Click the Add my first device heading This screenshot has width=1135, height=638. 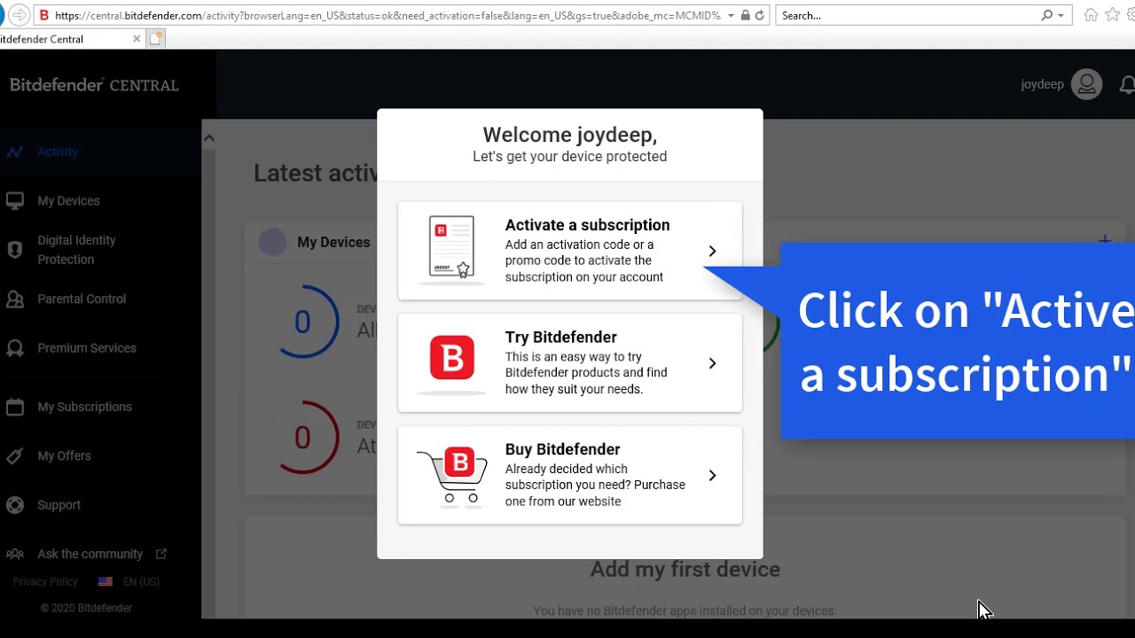pyautogui.click(x=685, y=569)
